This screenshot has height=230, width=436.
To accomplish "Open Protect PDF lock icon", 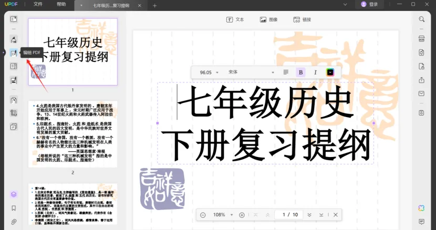I will click(x=421, y=66).
